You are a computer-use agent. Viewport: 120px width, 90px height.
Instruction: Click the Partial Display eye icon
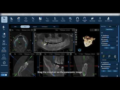coord(4,41)
